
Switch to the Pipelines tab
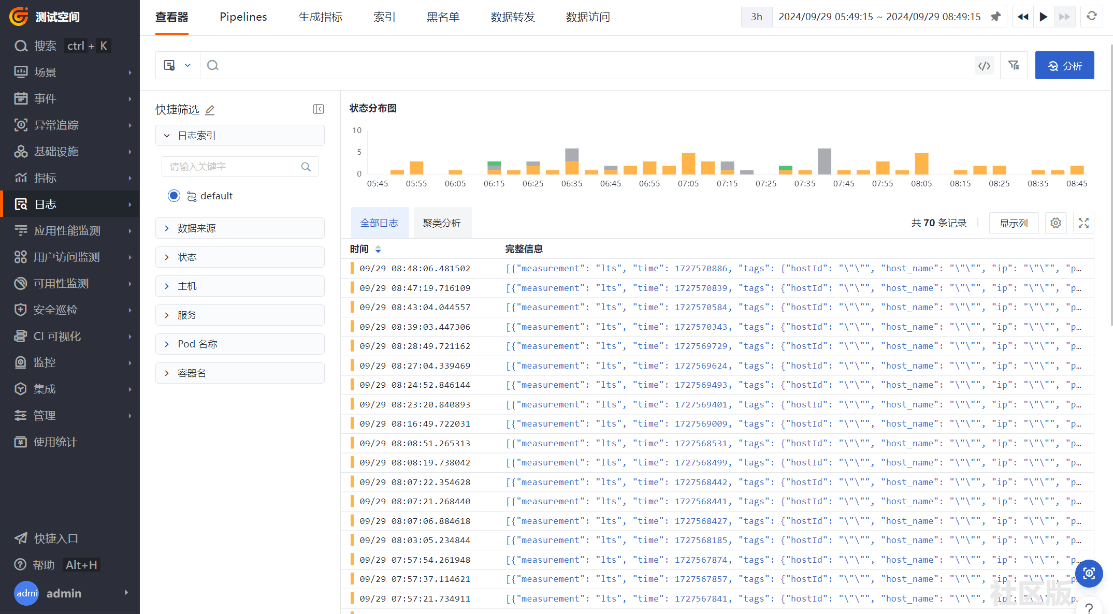(243, 17)
